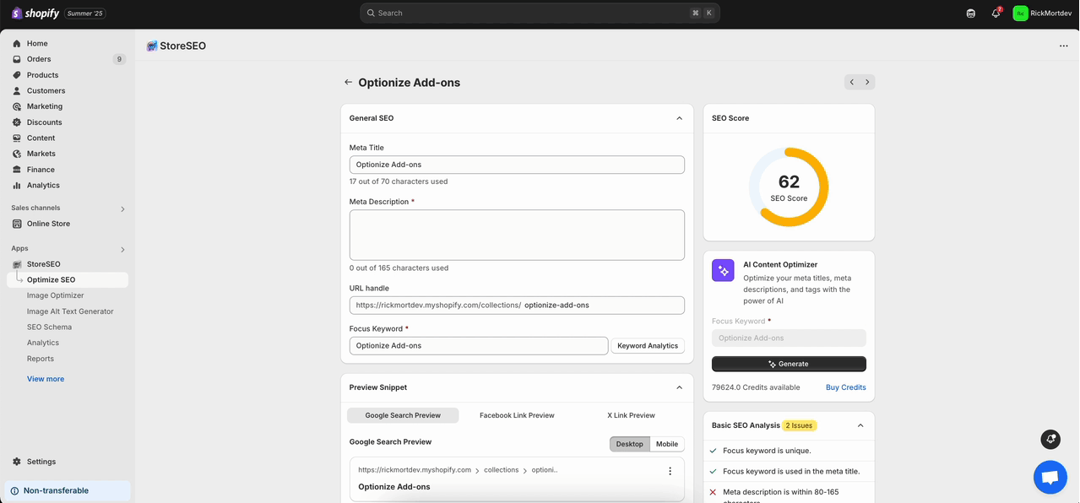The height and width of the screenshot is (503, 1080).
Task: Open Reports menu item
Action: tap(41, 359)
